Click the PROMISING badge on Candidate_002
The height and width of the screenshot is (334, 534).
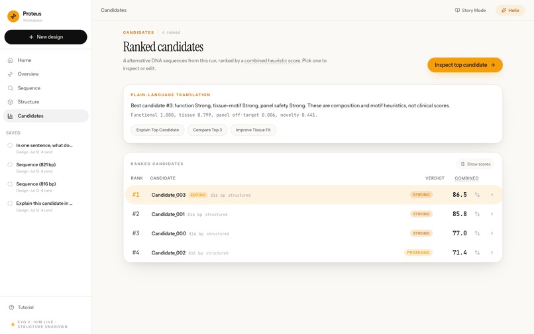point(418,252)
